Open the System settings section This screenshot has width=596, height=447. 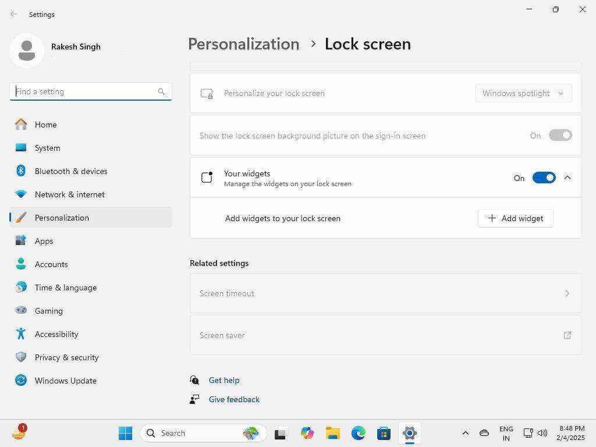click(47, 148)
